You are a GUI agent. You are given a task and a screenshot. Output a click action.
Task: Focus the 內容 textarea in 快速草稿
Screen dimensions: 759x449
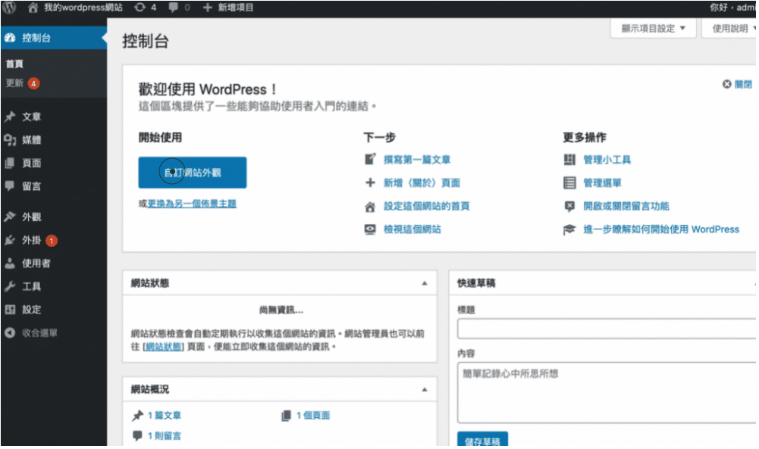[607, 394]
